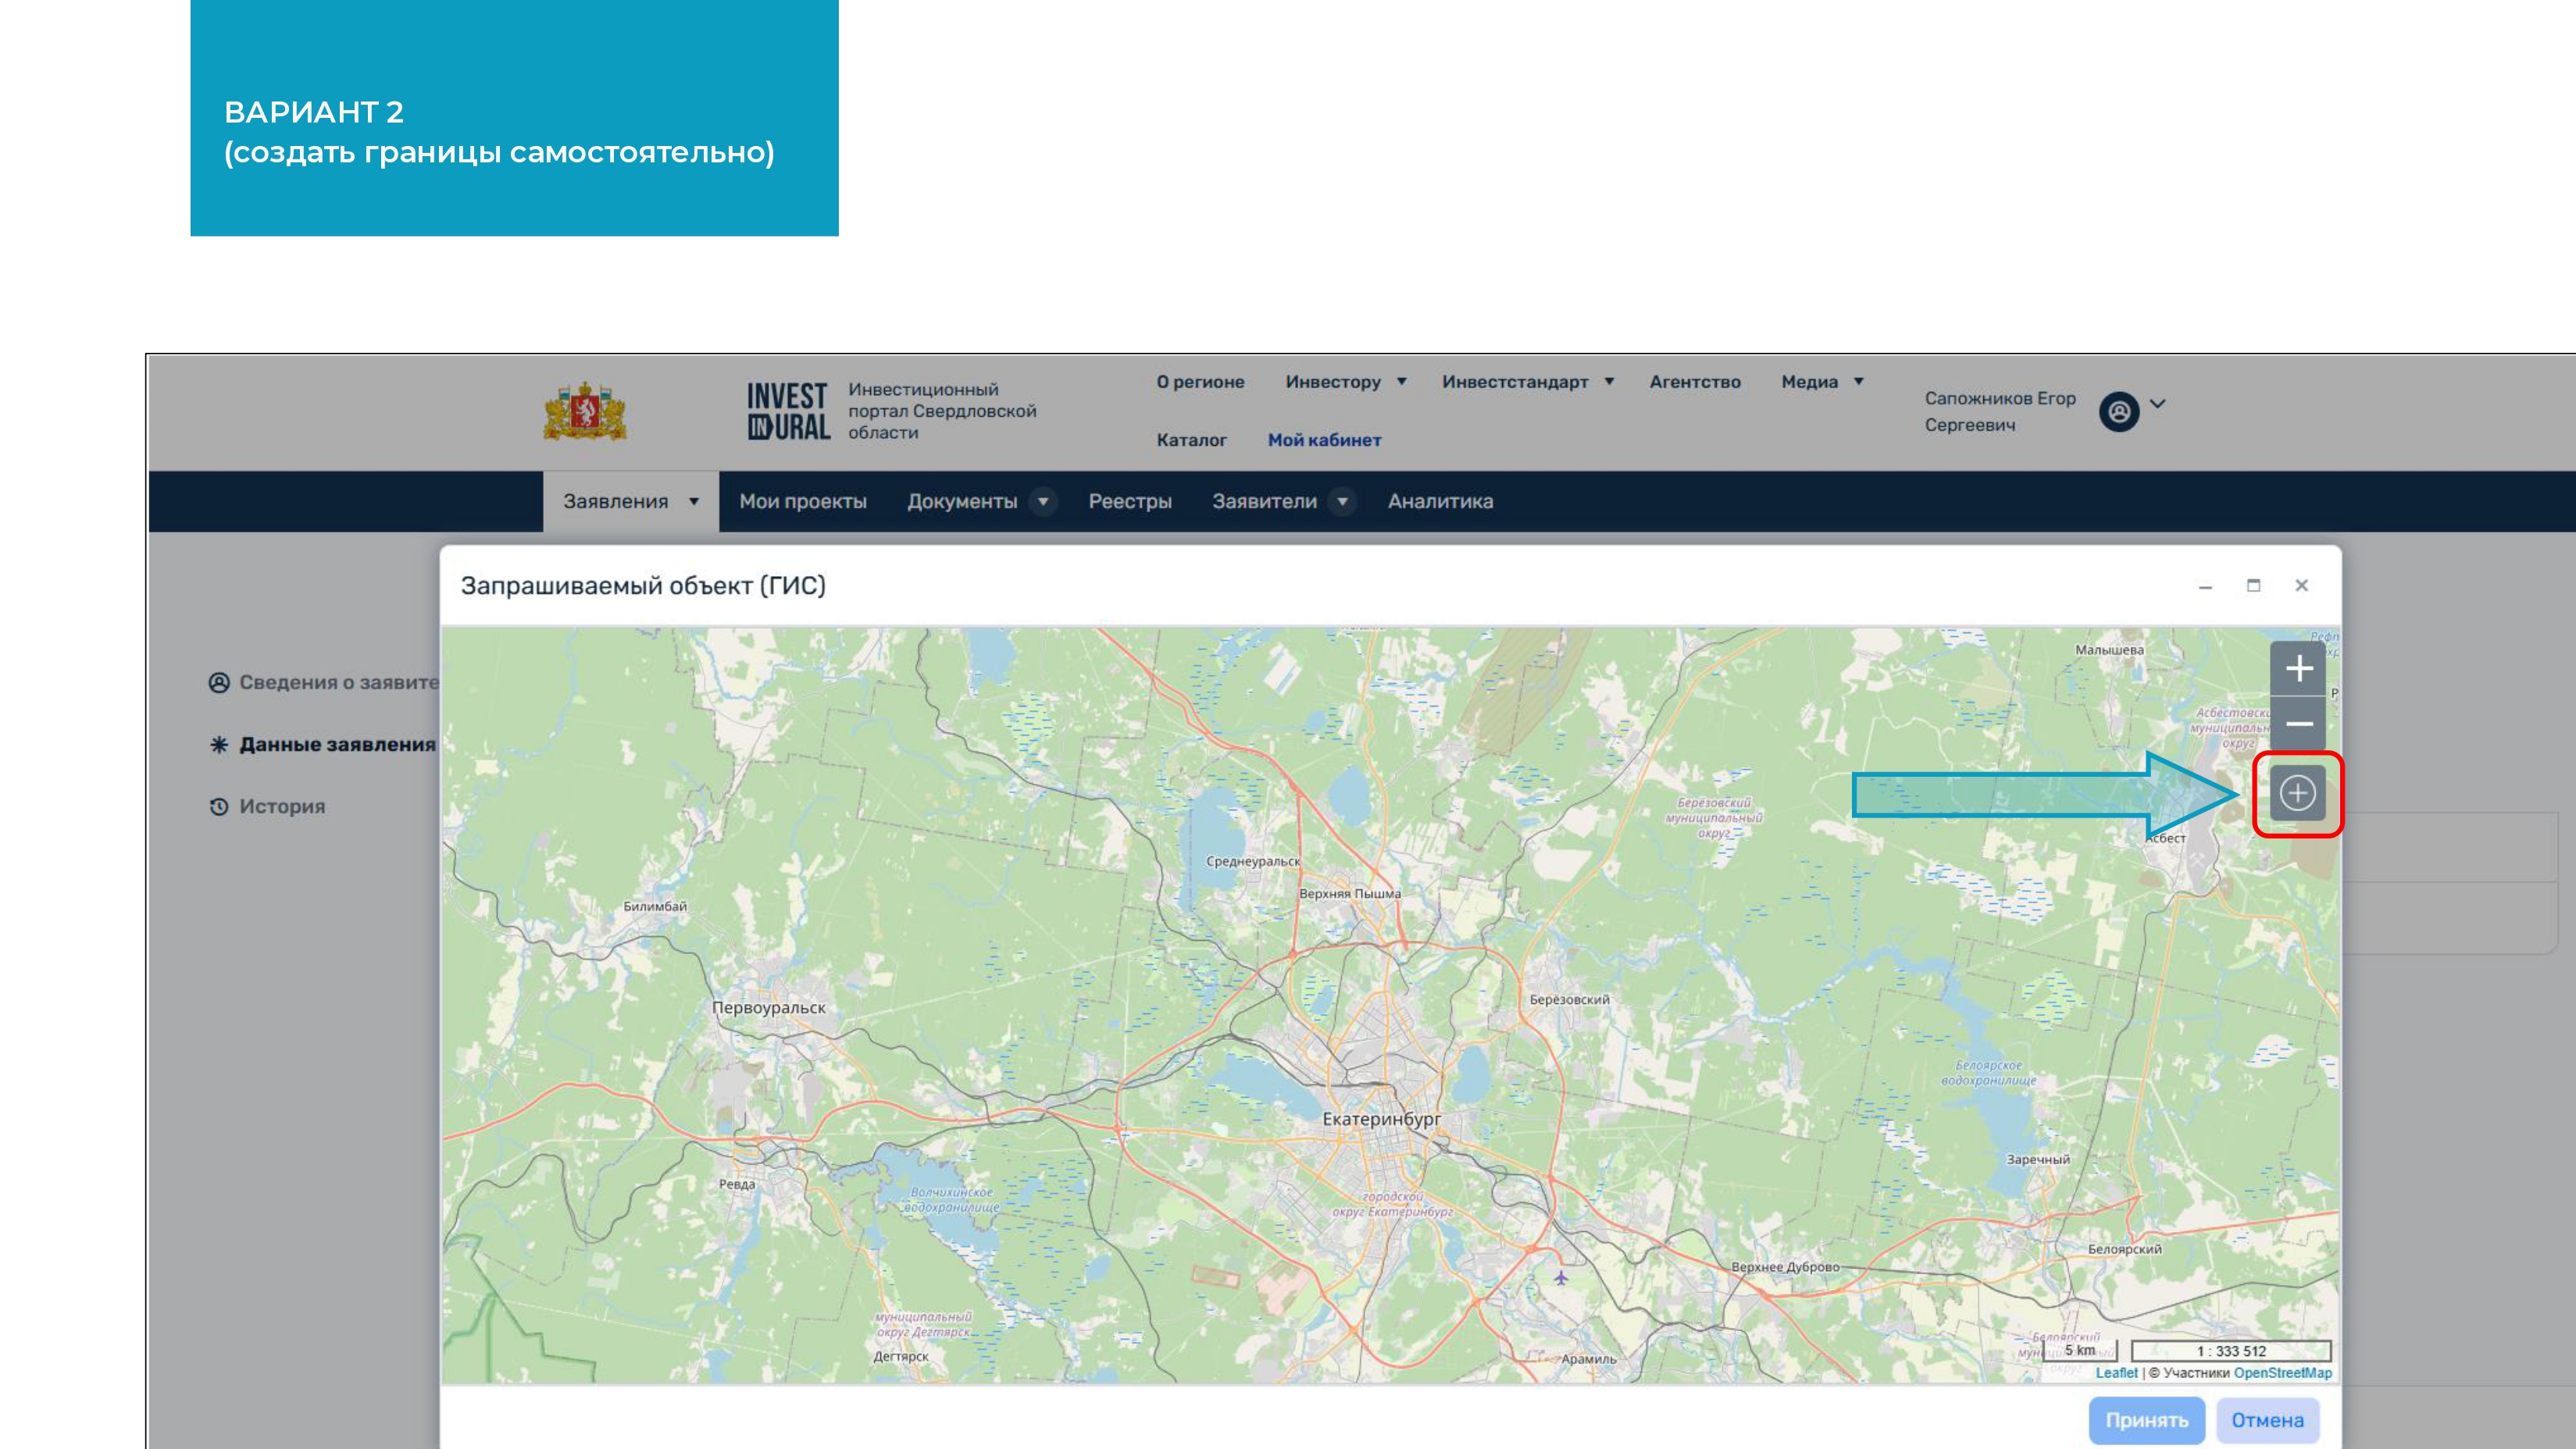Click the Sverdlovsk region coat of arms
The width and height of the screenshot is (2576, 1449).
click(585, 411)
